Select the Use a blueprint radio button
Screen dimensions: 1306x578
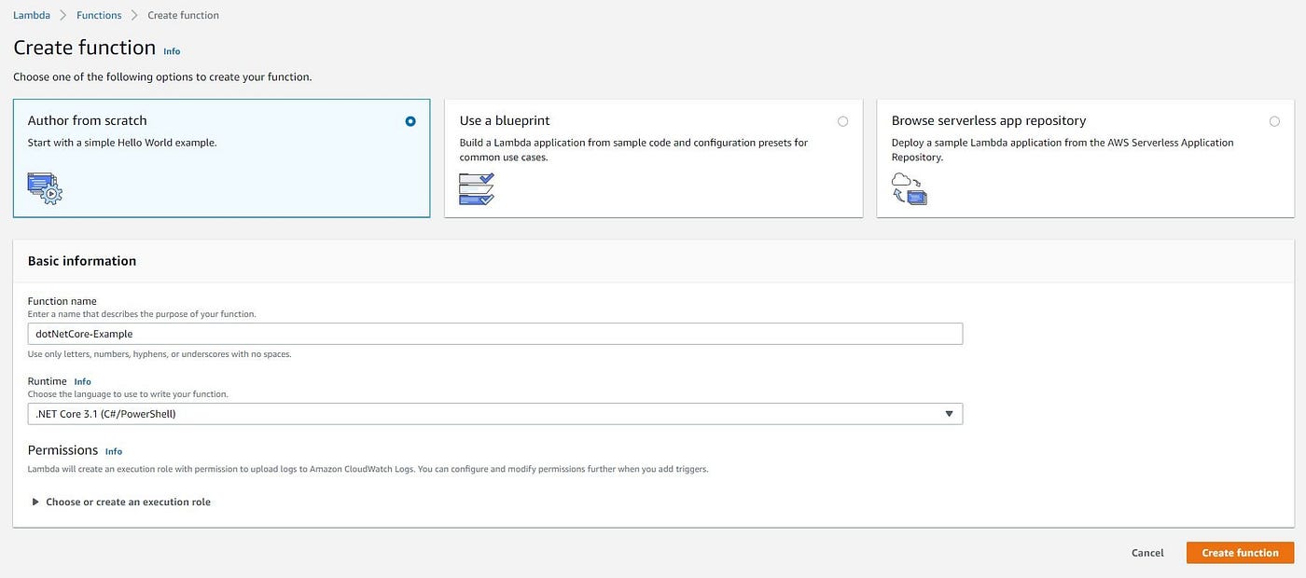click(842, 121)
